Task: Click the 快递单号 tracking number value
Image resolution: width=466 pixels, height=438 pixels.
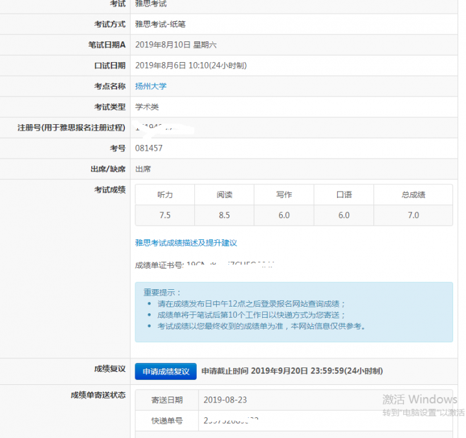Action: (x=231, y=421)
